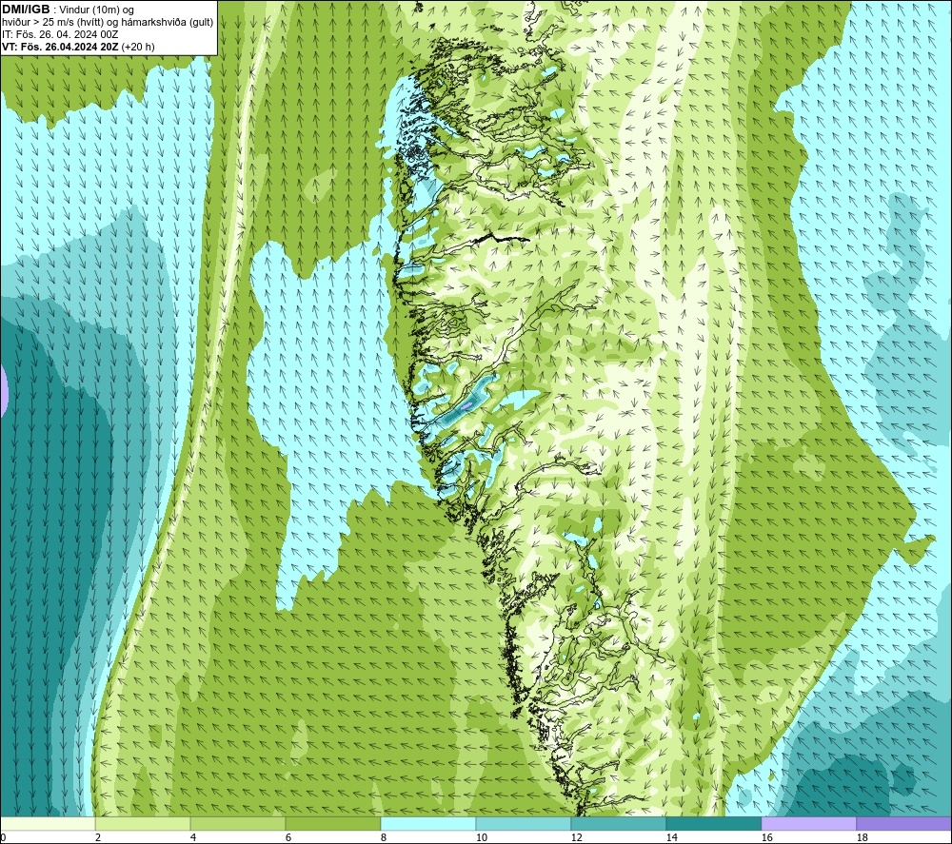Pick the 16–18 m/s light purple swatch
Image resolution: width=952 pixels, height=844 pixels.
(x=808, y=823)
